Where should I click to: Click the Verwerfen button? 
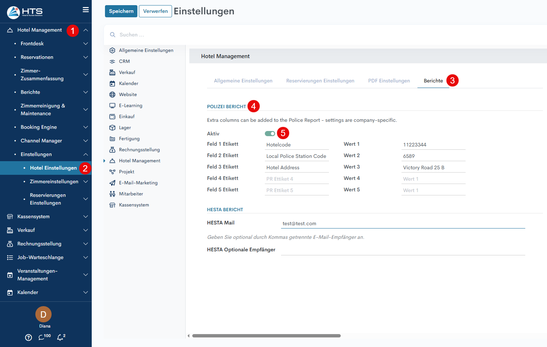[155, 11]
